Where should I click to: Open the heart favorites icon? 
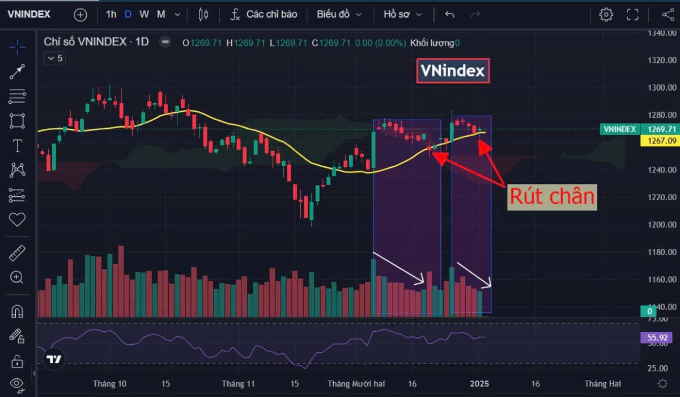click(17, 219)
